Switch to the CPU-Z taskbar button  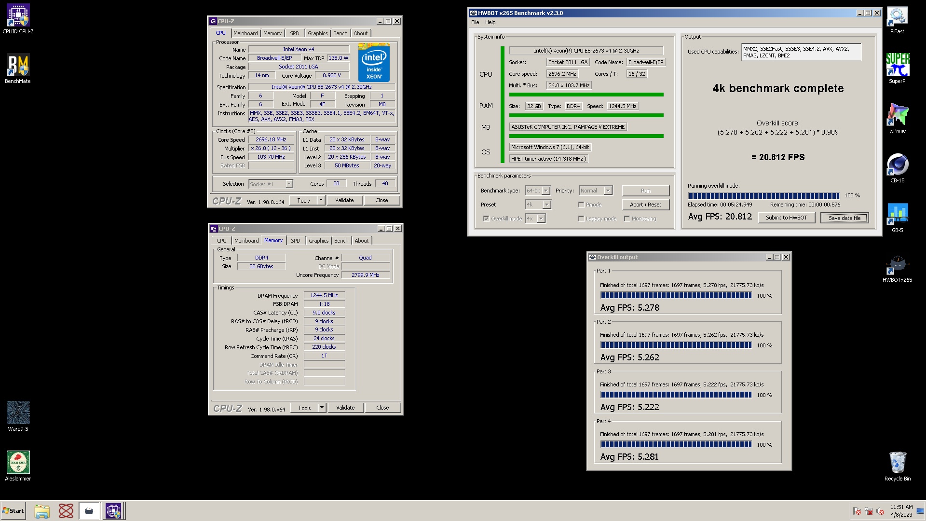click(x=113, y=511)
